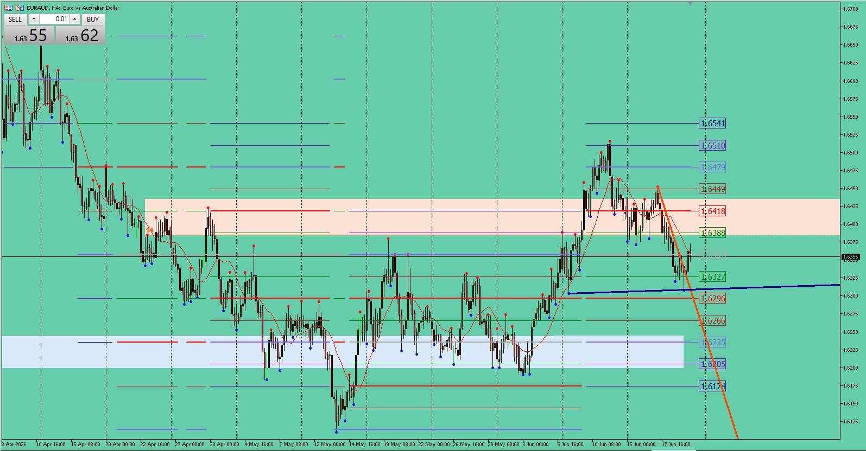Image resolution: width=866 pixels, height=451 pixels.
Task: Click the current price marker 1.6355
Action: coord(850,256)
